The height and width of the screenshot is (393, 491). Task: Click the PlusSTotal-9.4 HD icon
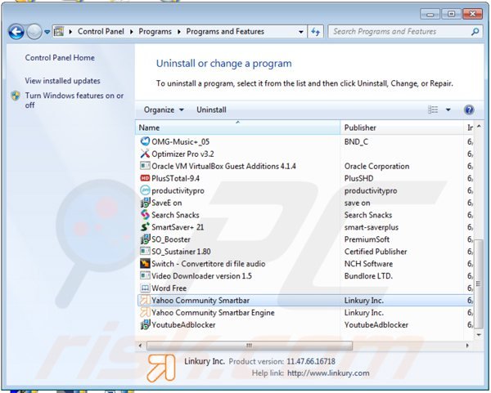click(145, 178)
